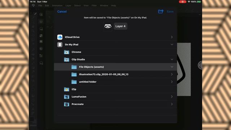This screenshot has height=130, width=231.
Task: Click the Clip Studio folder icon
Action: point(66,60)
